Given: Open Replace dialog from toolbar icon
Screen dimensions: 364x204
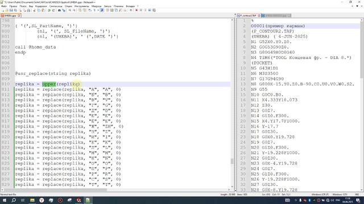Looking at the screenshot, I should pos(64,10).
